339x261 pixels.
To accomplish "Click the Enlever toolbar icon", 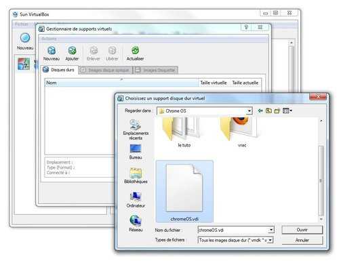I will (94, 51).
